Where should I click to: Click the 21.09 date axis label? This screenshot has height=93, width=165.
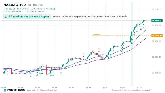tap(122, 87)
